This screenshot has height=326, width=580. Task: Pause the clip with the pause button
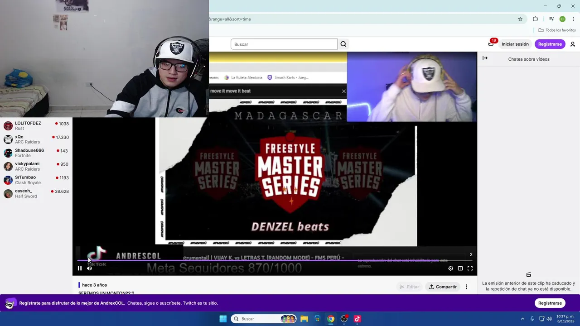coord(80,268)
